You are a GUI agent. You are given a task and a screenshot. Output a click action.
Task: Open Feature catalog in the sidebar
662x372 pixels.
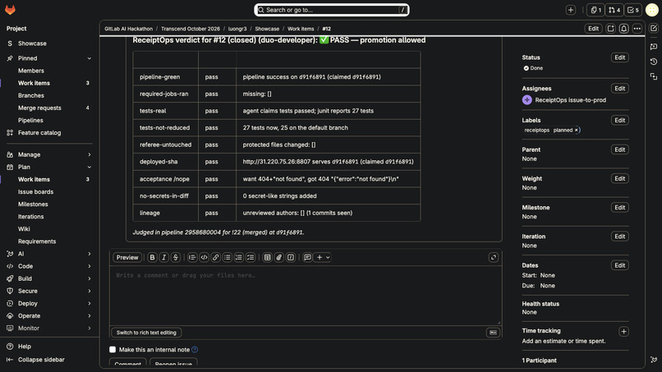point(39,132)
